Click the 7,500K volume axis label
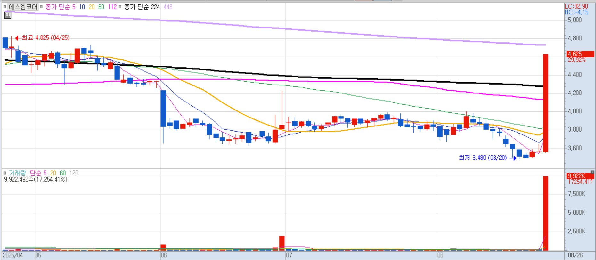 point(577,194)
